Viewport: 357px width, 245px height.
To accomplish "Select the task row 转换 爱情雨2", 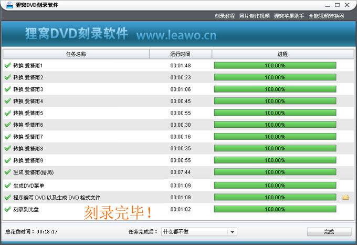I will pyautogui.click(x=178, y=77).
